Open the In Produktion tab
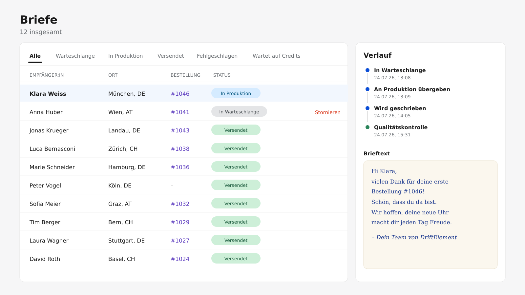 125,56
